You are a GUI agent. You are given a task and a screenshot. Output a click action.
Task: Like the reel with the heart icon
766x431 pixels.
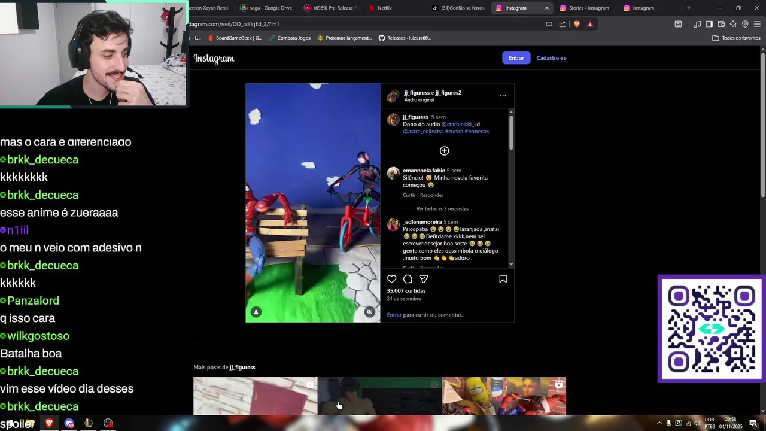pyautogui.click(x=391, y=279)
